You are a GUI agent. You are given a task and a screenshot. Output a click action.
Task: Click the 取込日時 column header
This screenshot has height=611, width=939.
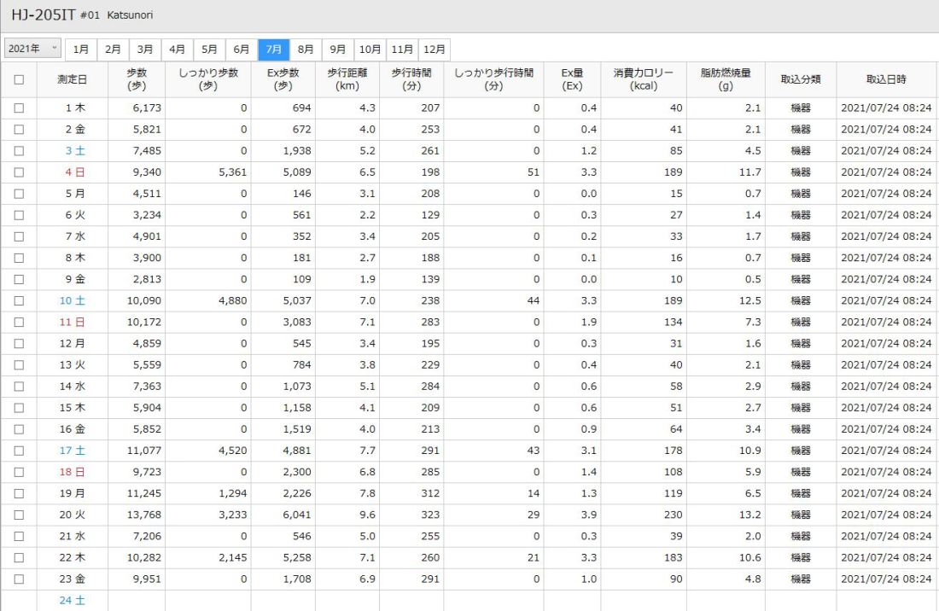tap(886, 79)
